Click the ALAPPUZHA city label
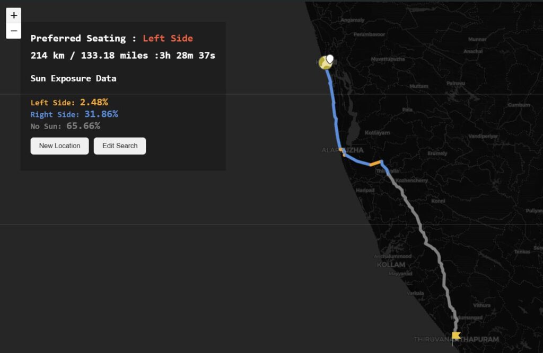This screenshot has height=353, width=543. [343, 150]
